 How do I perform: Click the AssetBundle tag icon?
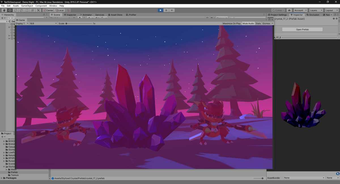coord(338,174)
